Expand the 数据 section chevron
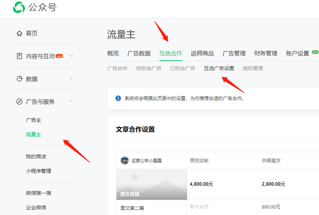The width and height of the screenshot is (319, 215). 71,78
